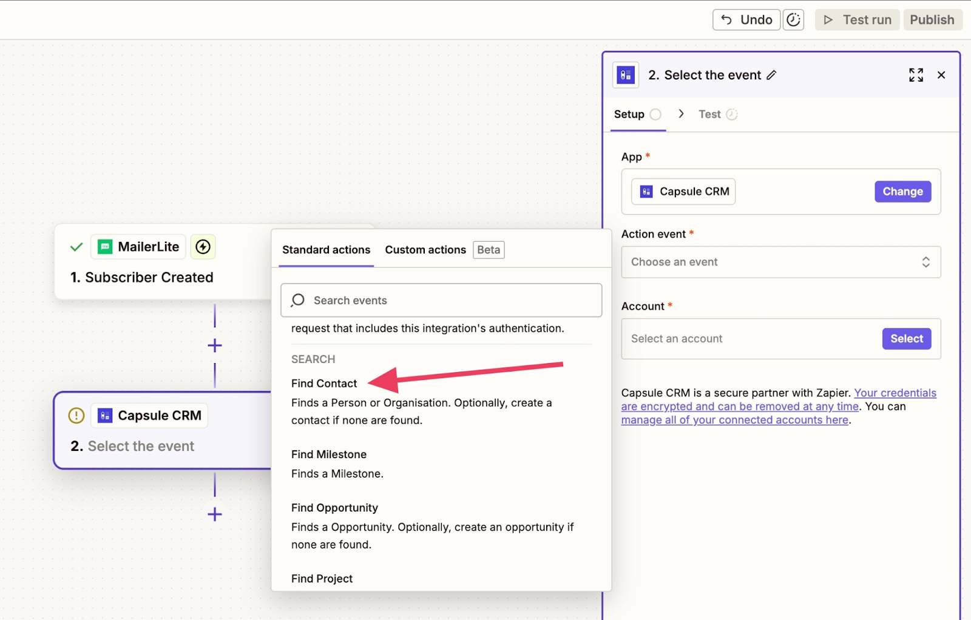Open the version history clock icon
971x620 pixels.
[793, 20]
